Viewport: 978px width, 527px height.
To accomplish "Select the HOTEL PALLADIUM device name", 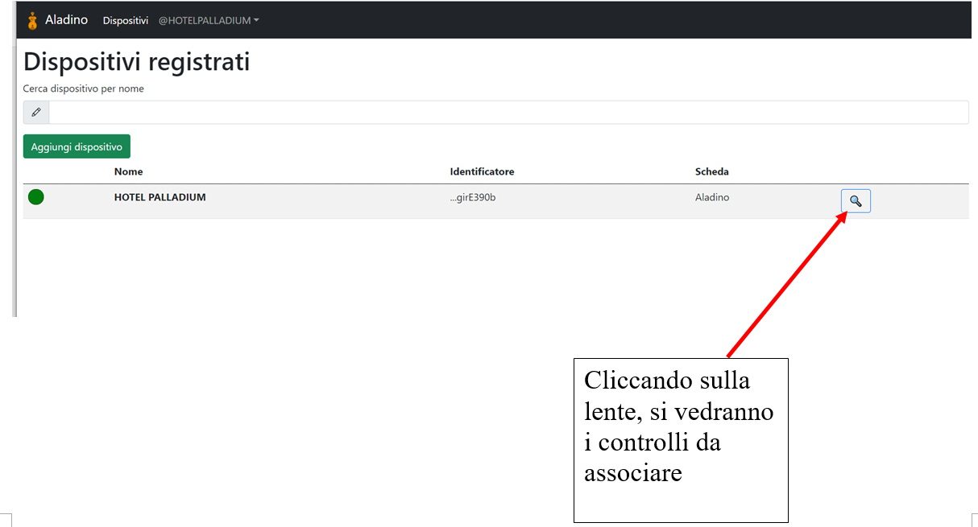I will pos(160,197).
